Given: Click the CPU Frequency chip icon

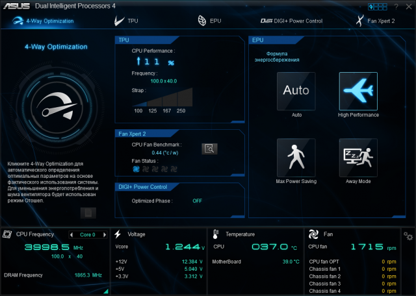Looking at the screenshot, I should pyautogui.click(x=7, y=234).
